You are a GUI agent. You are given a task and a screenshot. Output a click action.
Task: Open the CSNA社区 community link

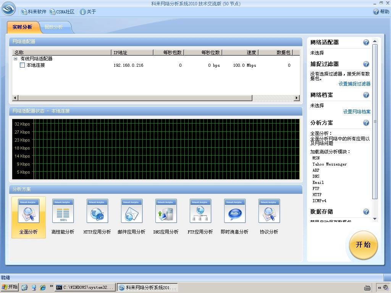62,12
